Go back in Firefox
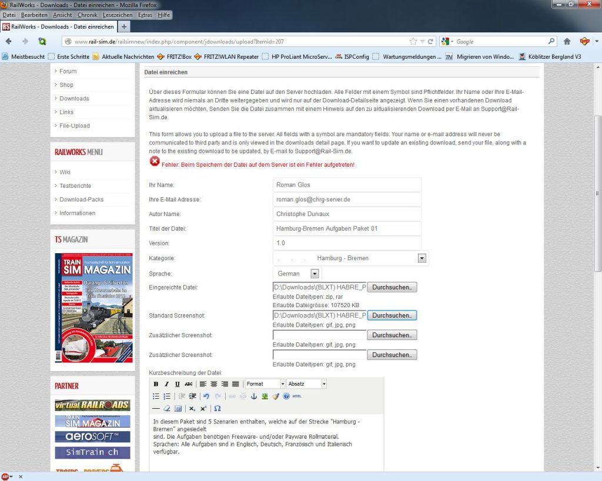 tap(9, 42)
